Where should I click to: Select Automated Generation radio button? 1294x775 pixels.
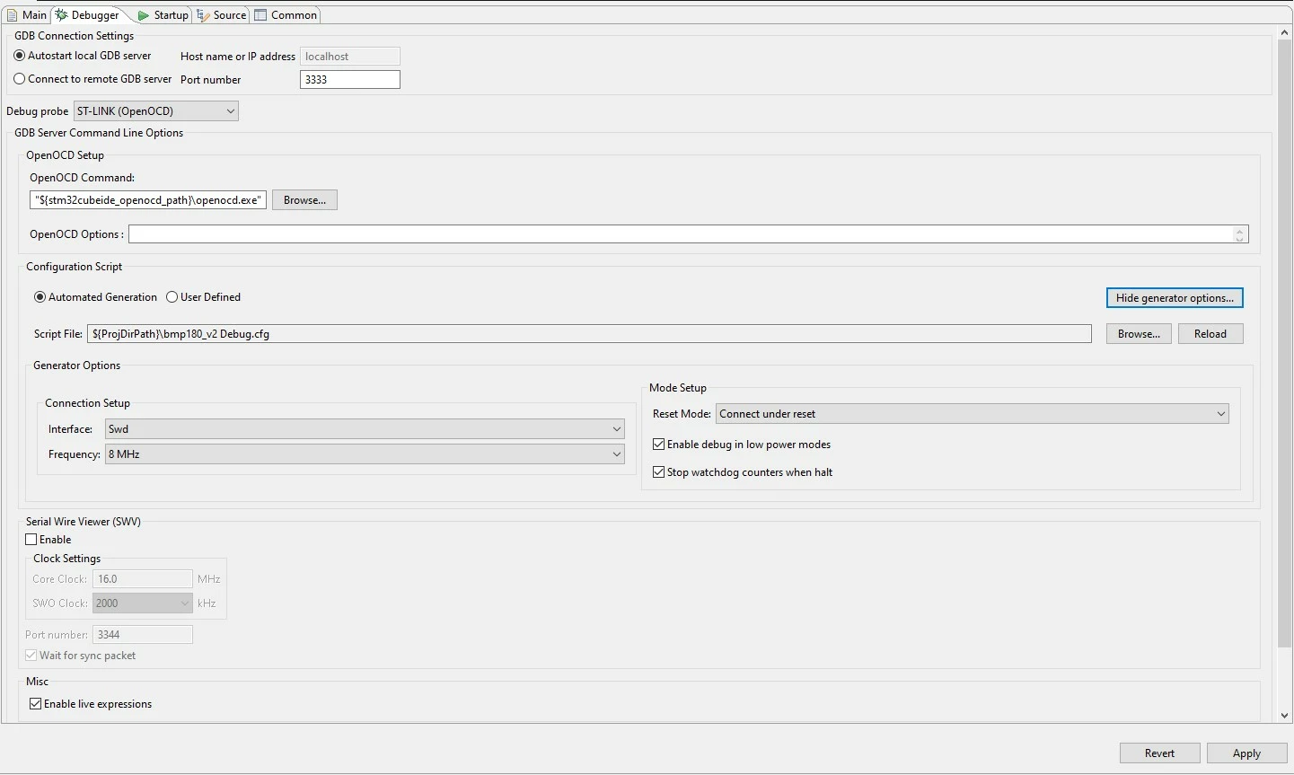pos(95,297)
